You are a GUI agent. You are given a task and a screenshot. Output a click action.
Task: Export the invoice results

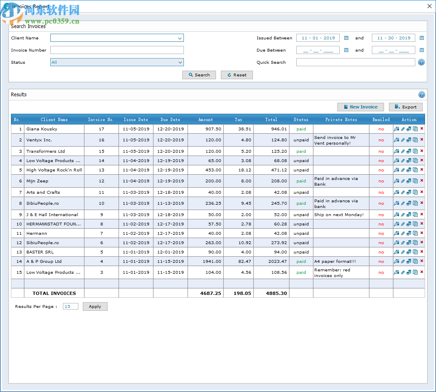406,107
